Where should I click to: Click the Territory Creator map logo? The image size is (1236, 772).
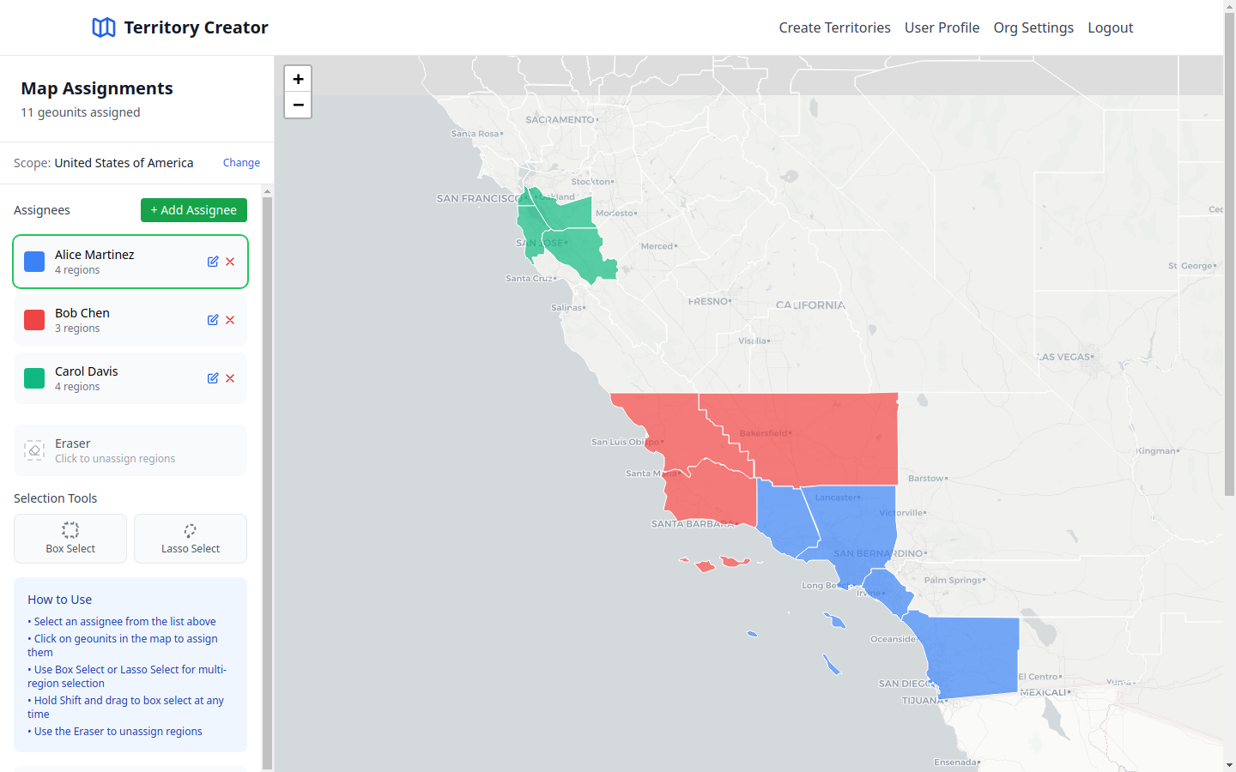(103, 27)
